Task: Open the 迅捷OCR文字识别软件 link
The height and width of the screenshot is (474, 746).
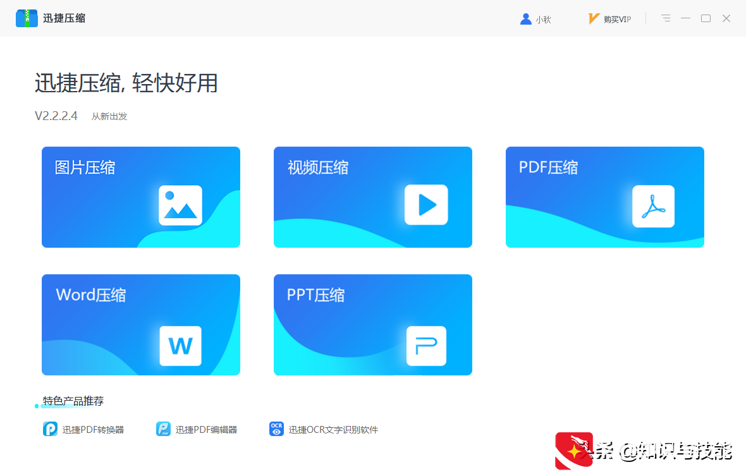Action: coord(333,430)
